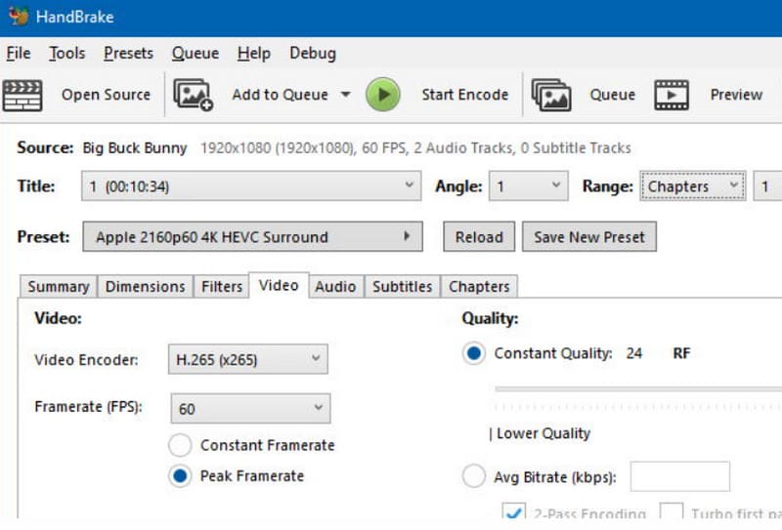Image resolution: width=782 pixels, height=530 pixels.
Task: Open the Preview film icon
Action: pyautogui.click(x=672, y=95)
